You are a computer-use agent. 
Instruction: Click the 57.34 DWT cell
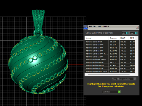click(124, 62)
